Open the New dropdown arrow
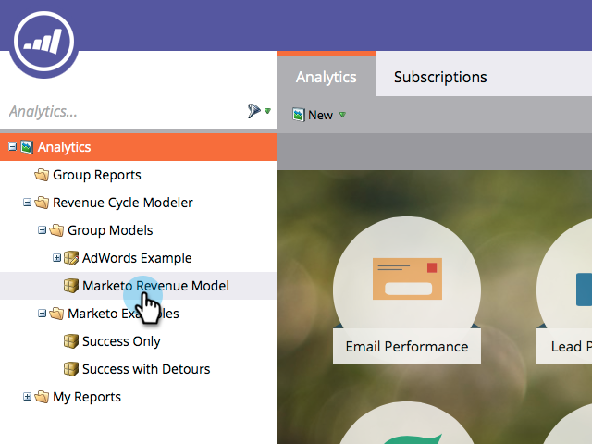Screen dimensions: 592x444 tap(342, 115)
